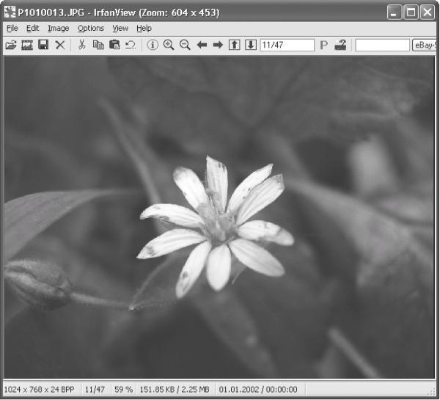Jump to first image using up arrow icon
Screen dimensions: 440x400
(x=235, y=45)
